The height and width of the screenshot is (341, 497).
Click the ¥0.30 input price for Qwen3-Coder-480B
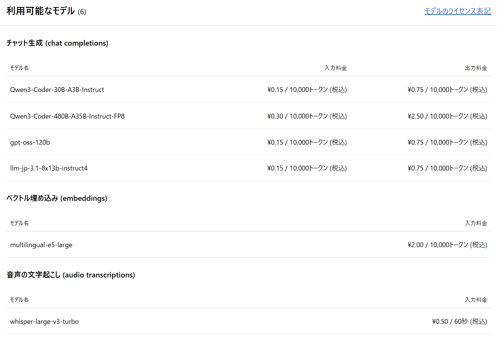pos(307,116)
